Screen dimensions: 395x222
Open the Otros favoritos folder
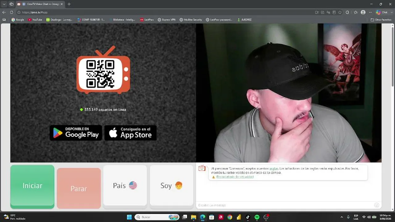click(x=381, y=20)
